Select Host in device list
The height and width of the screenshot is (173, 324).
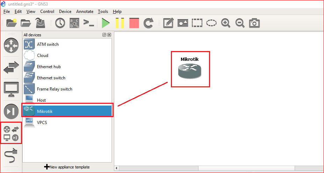(x=67, y=100)
